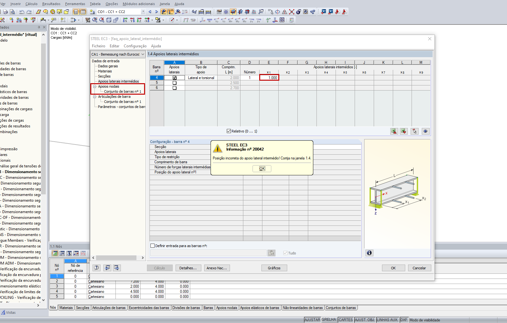
Task: Switch to the Materiais table tab
Action: pos(66,308)
